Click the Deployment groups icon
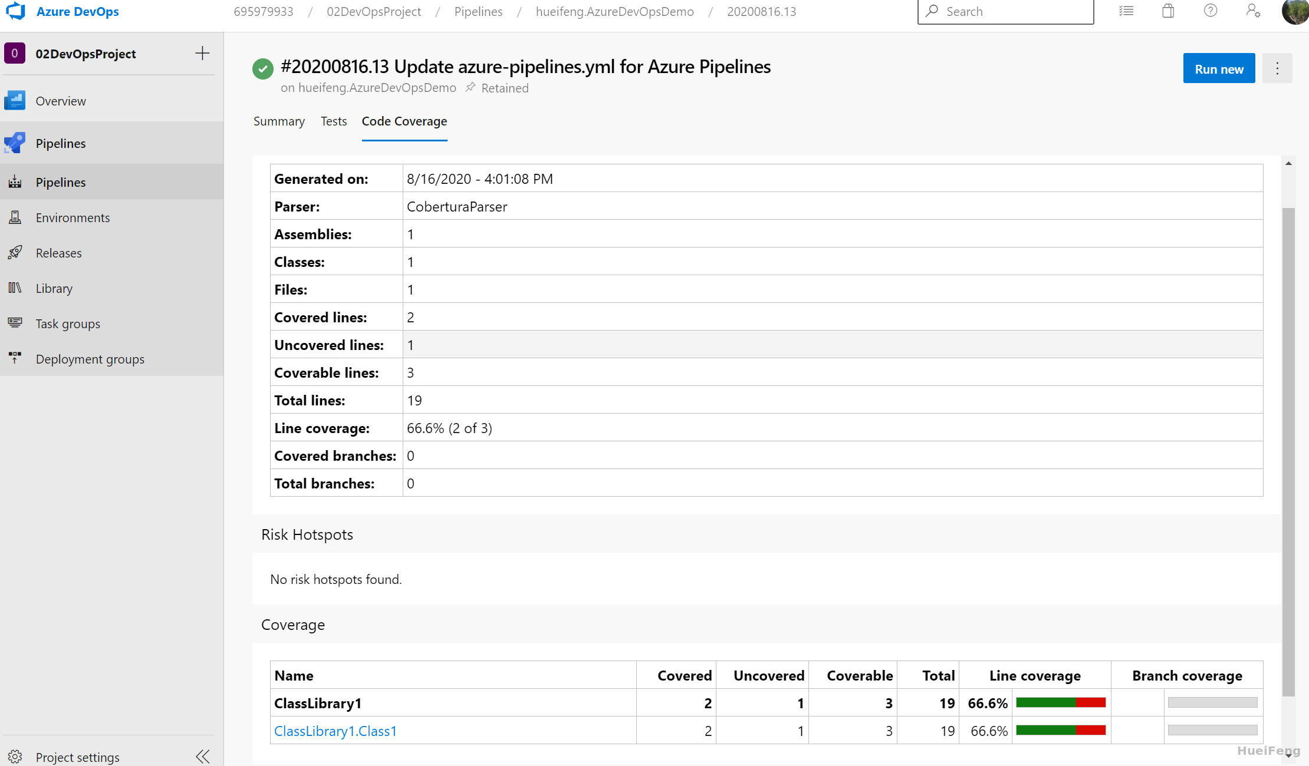Screen dimensions: 1309x766 pyautogui.click(x=15, y=359)
